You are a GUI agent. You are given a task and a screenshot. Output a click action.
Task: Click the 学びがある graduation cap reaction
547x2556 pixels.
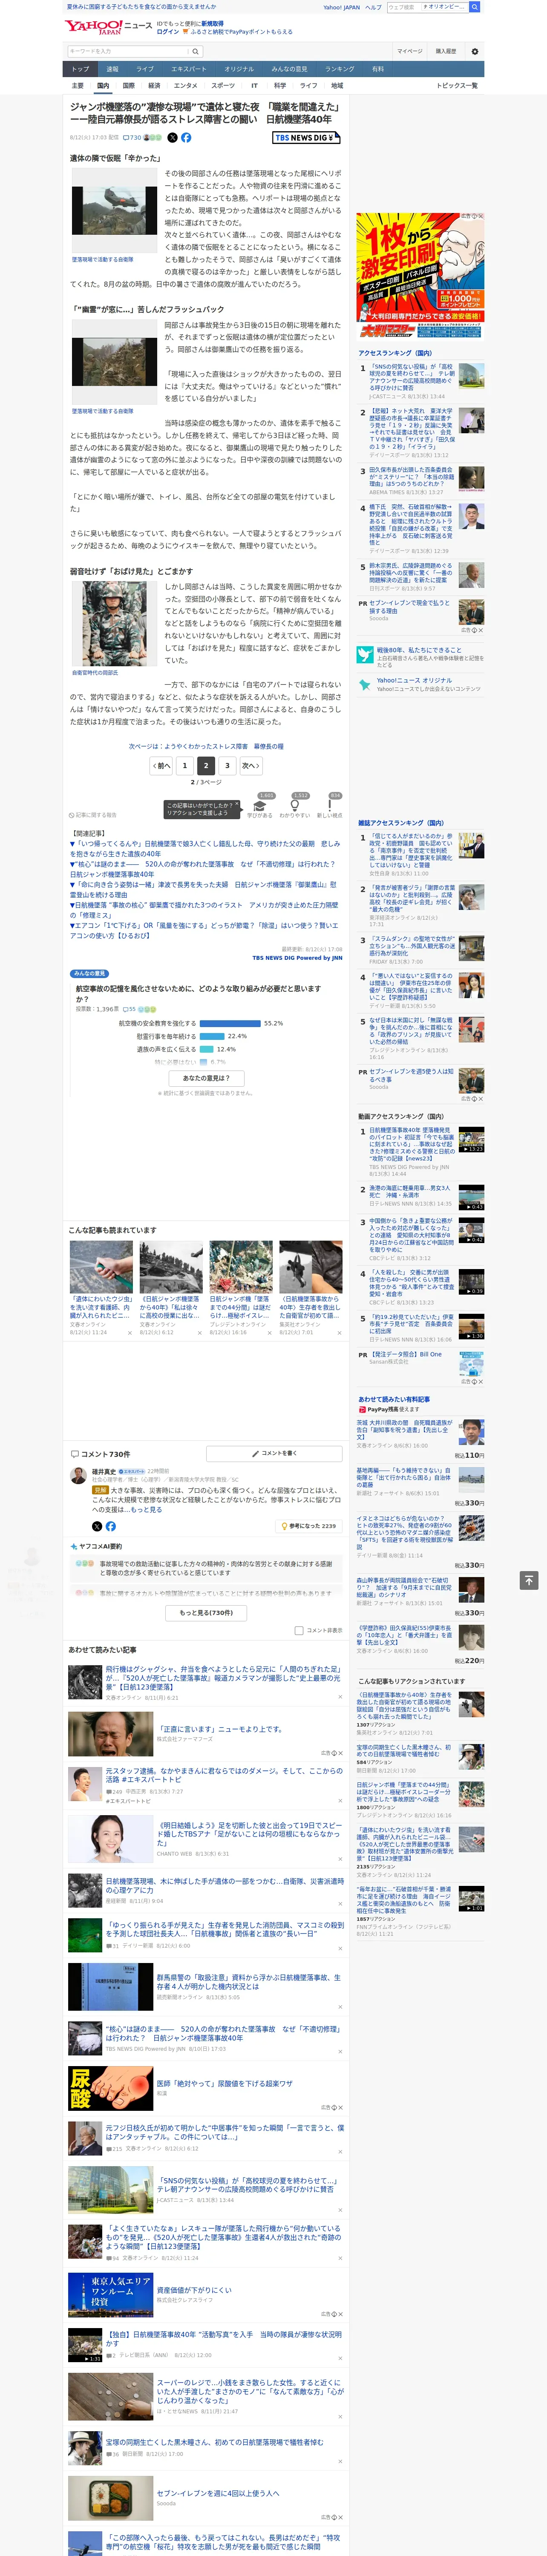(x=260, y=809)
